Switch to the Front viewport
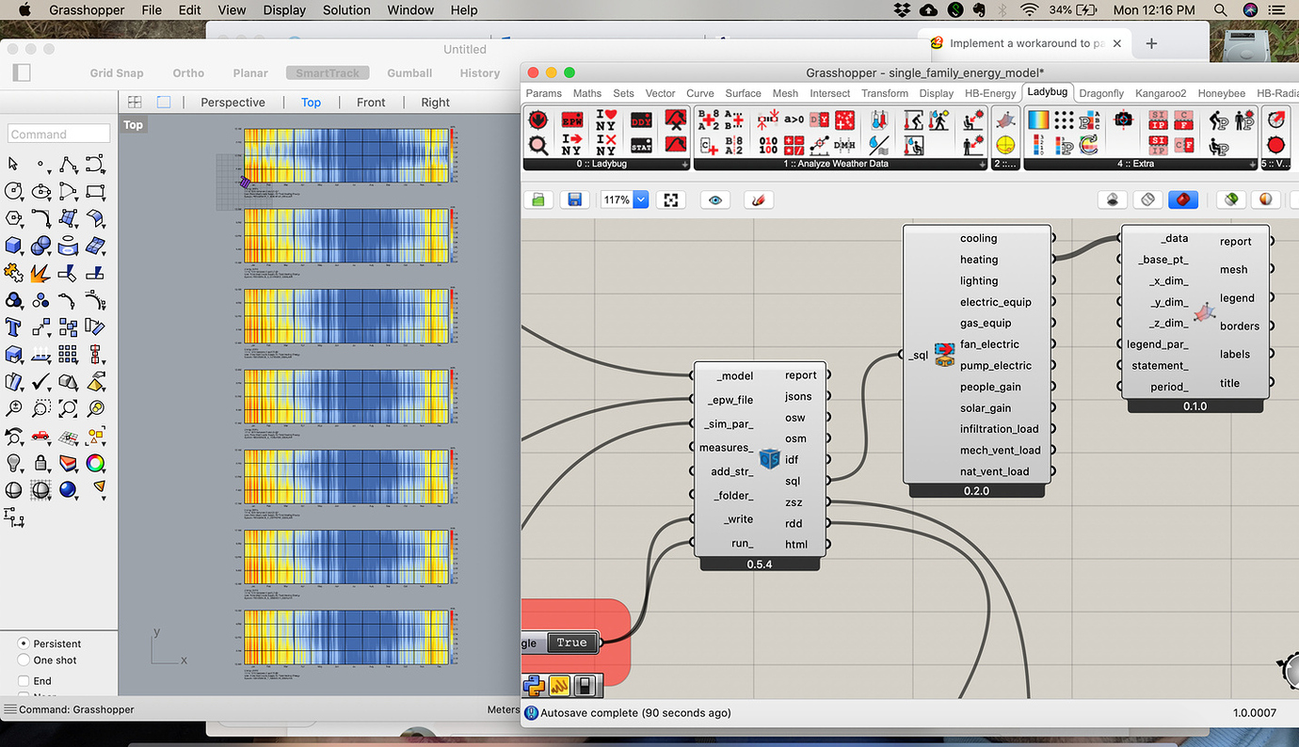This screenshot has width=1299, height=747. (x=371, y=102)
